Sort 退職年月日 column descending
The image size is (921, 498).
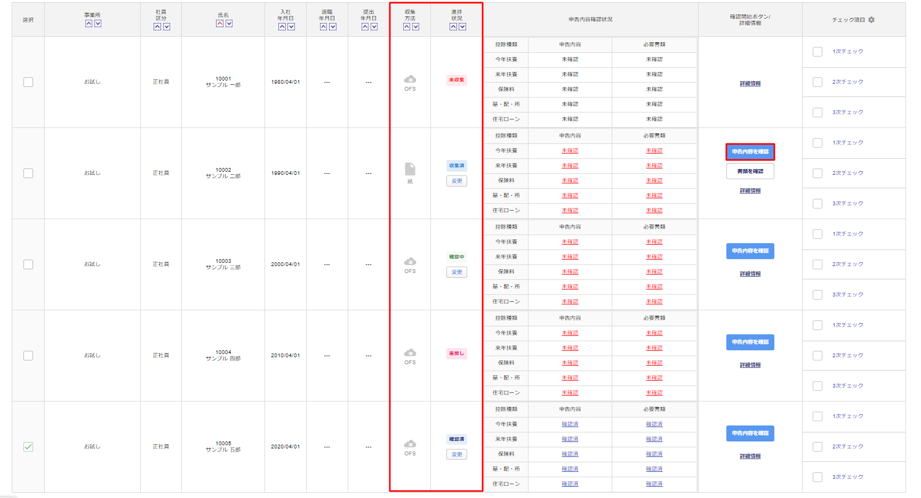[333, 27]
